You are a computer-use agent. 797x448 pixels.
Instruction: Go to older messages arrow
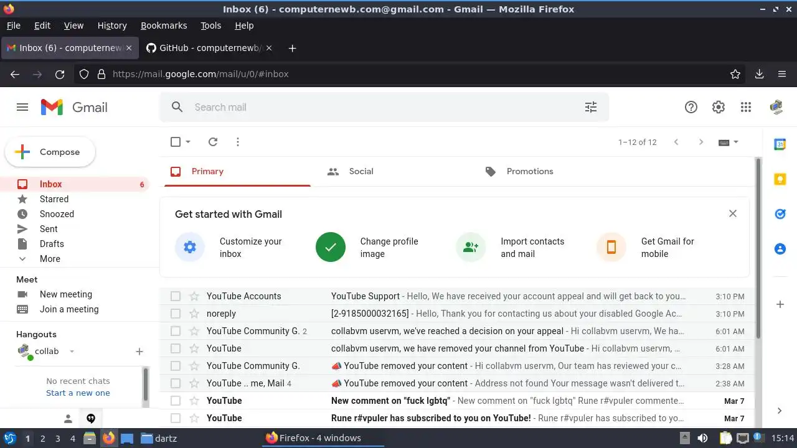click(701, 142)
